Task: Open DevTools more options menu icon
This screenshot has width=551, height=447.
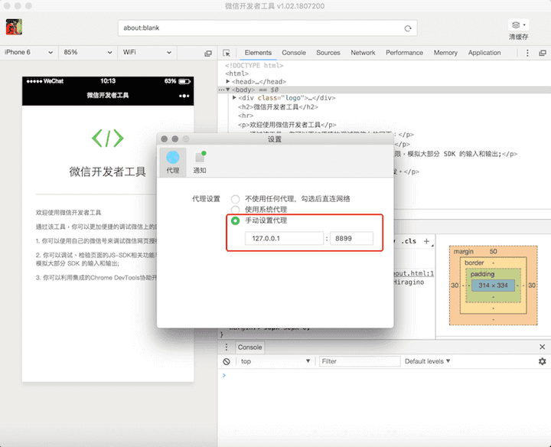Action: click(527, 53)
